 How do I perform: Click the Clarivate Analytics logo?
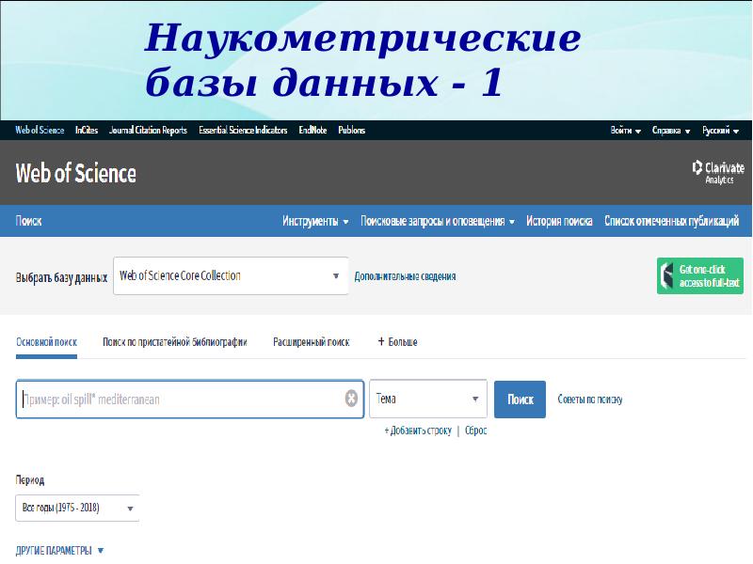[x=718, y=172]
